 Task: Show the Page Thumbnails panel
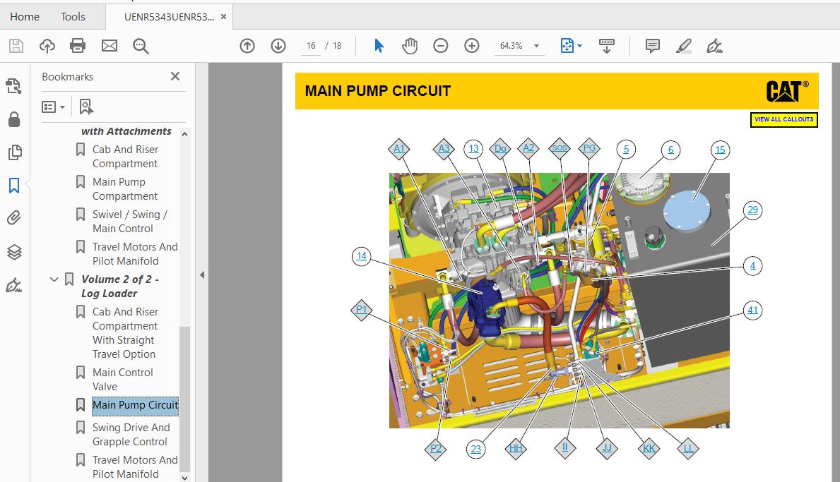[14, 152]
